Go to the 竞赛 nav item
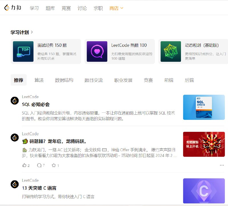Image resolution: width=228 pixels, height=206 pixels. click(66, 8)
